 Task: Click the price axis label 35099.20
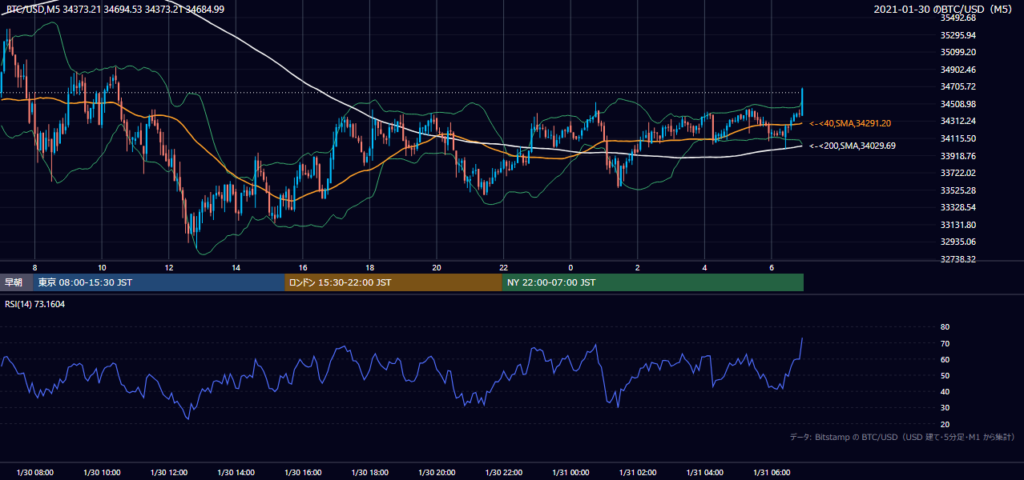click(958, 52)
